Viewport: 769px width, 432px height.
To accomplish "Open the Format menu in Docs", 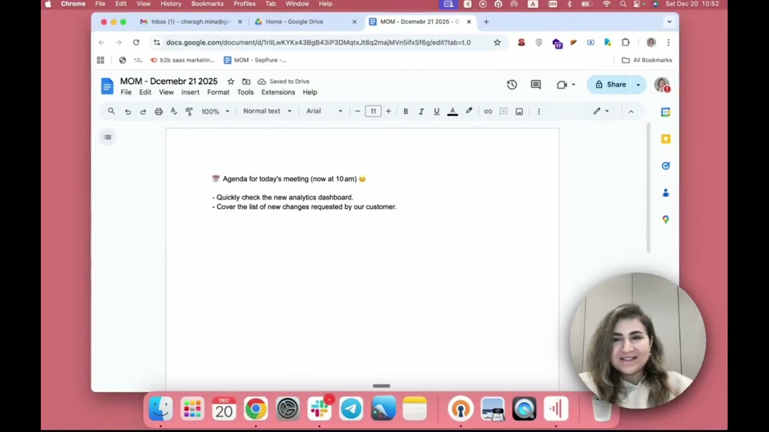I will 218,92.
